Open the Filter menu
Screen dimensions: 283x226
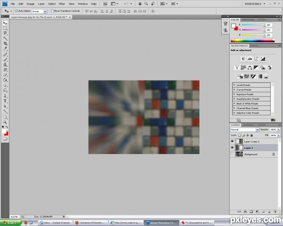pyautogui.click(x=62, y=4)
